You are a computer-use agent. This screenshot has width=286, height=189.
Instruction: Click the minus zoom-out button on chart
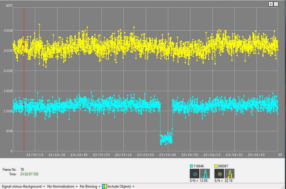[x=276, y=4]
